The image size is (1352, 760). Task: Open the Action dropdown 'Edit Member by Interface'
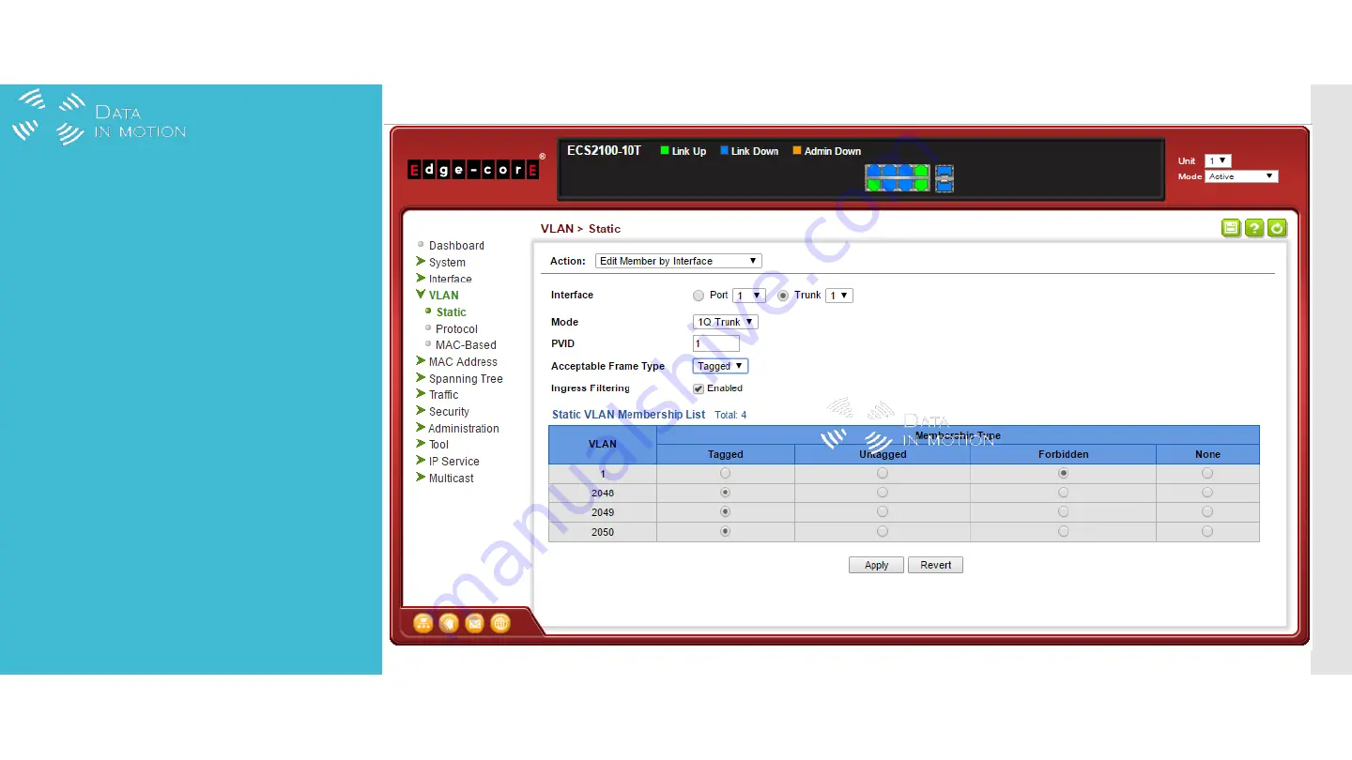pyautogui.click(x=678, y=261)
